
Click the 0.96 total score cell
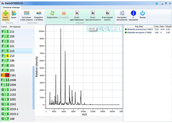tap(168, 29)
